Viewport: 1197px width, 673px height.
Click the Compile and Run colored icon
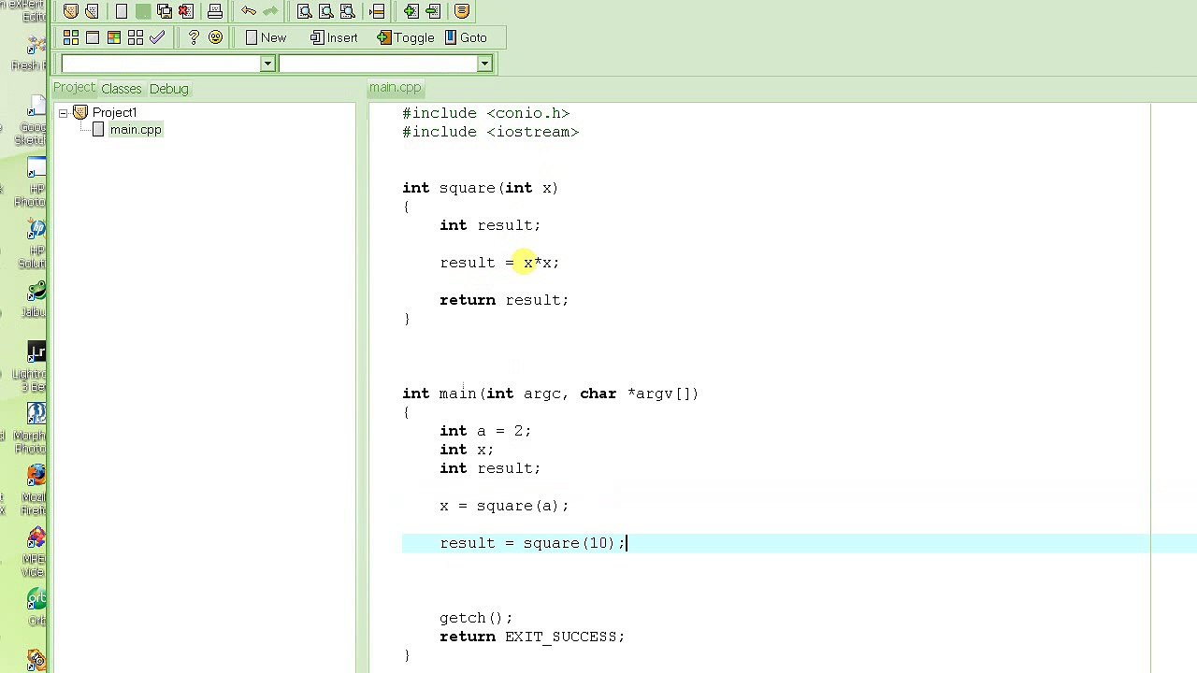(114, 37)
